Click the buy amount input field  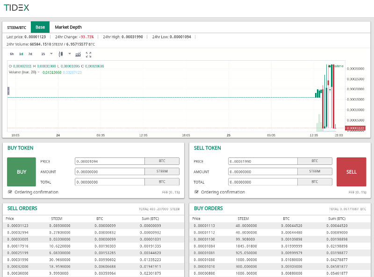(x=110, y=171)
